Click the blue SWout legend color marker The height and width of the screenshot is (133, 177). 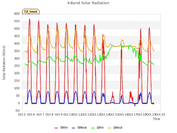73,128
